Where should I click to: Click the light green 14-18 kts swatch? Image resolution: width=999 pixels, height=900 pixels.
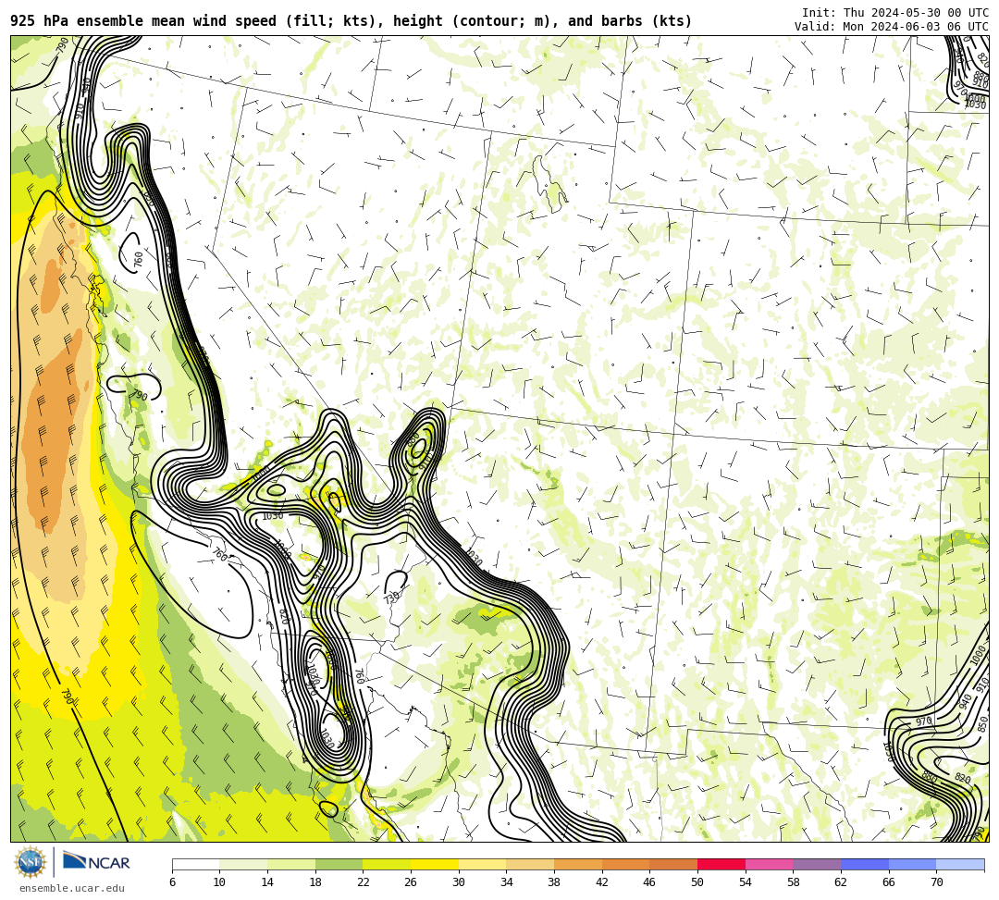click(291, 864)
